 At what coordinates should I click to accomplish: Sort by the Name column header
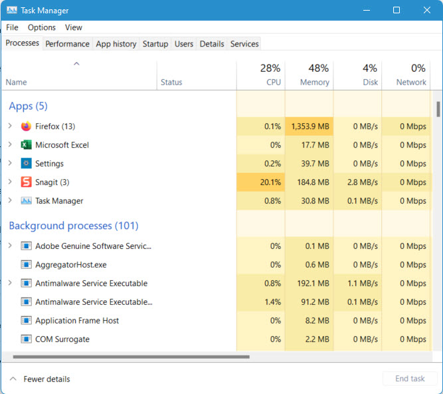tap(79, 75)
